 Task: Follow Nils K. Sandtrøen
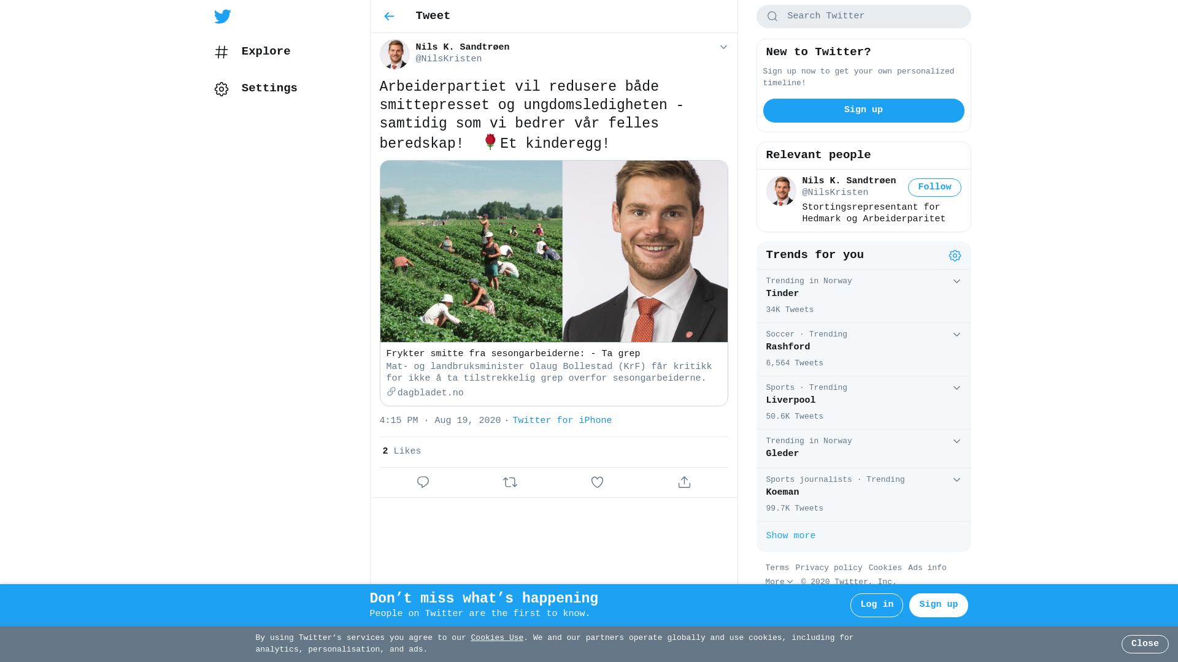(934, 188)
